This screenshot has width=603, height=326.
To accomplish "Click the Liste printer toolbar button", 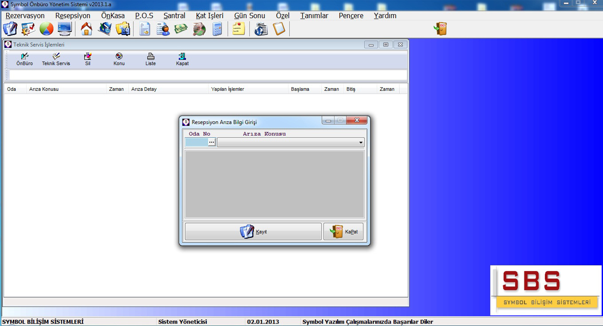I will (150, 59).
